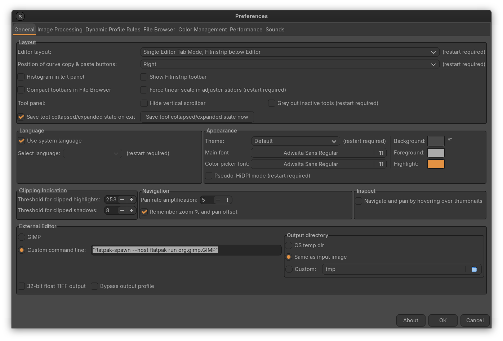Uncheck Use system language
Screen dimensions: 503x341
click(x=22, y=141)
